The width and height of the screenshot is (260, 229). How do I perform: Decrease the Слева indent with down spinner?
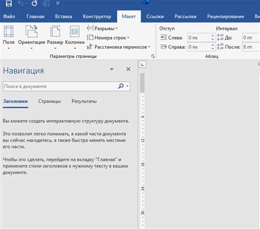[212, 39]
